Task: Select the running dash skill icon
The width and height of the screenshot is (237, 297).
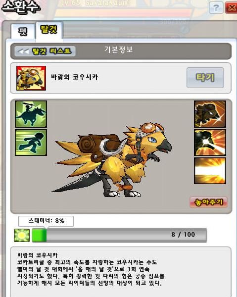Action: tap(31, 143)
